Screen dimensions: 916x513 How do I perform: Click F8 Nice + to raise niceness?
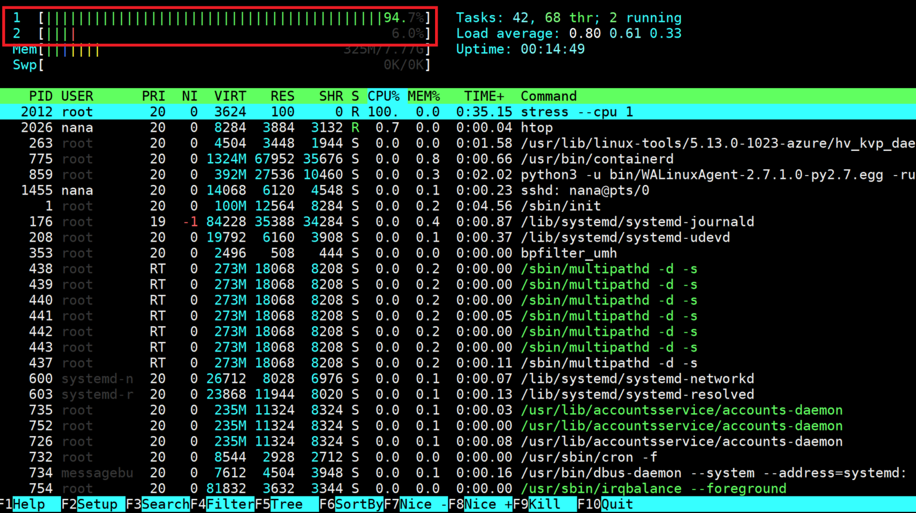tap(480, 504)
